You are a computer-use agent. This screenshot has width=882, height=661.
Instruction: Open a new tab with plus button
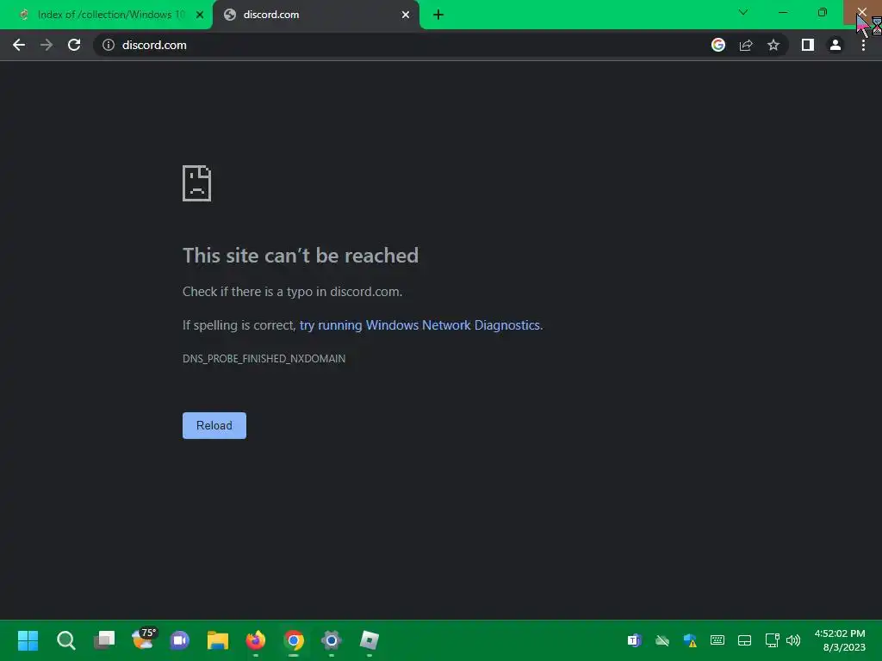click(438, 15)
